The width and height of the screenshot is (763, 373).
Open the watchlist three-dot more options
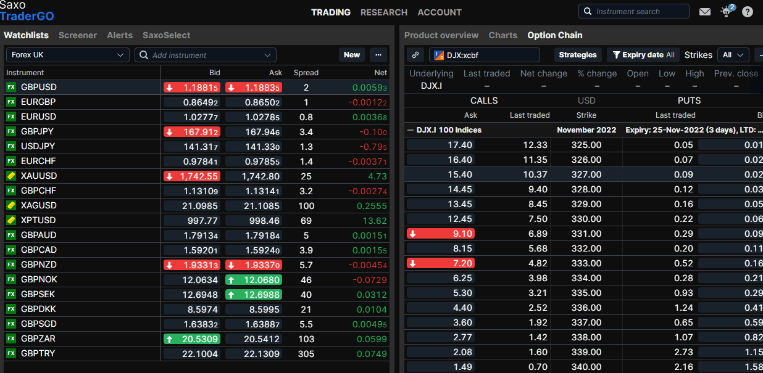(x=378, y=55)
